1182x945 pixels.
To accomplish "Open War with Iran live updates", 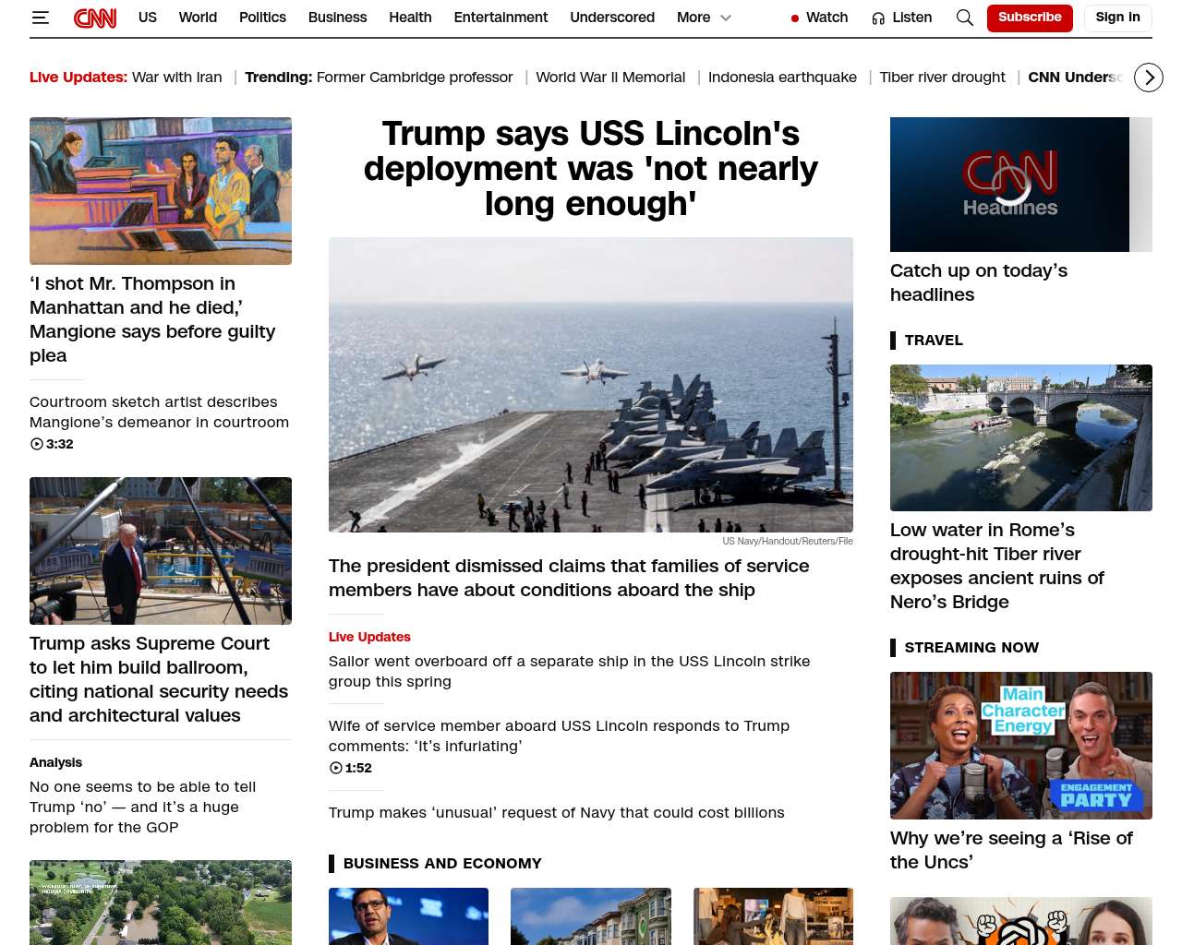I will 177,78.
